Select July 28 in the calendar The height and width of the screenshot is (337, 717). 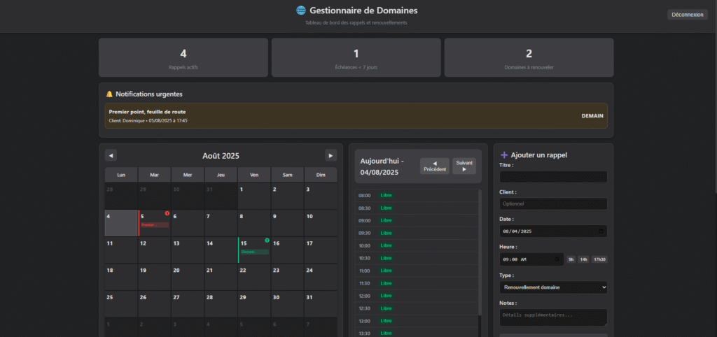click(121, 196)
